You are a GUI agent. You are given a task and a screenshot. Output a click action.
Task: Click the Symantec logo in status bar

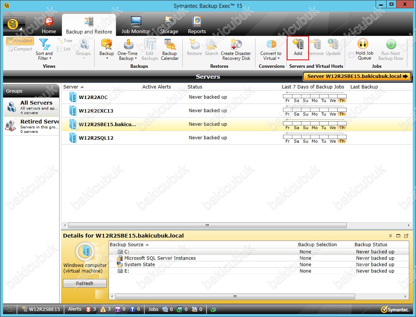pos(395,309)
